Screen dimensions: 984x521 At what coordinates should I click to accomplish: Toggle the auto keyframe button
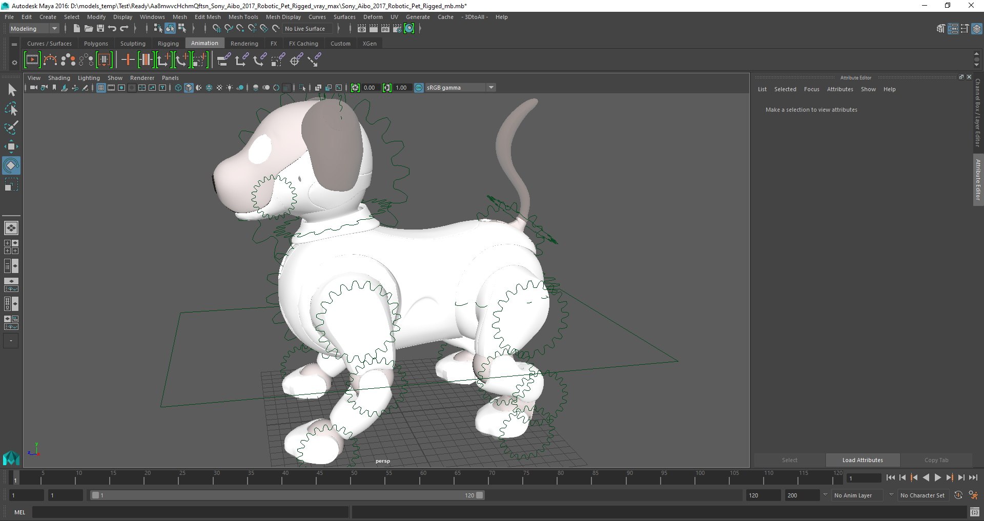click(958, 495)
